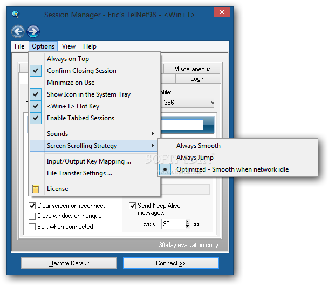
Task: Select Always Jump scrolling strategy
Action: coord(238,158)
